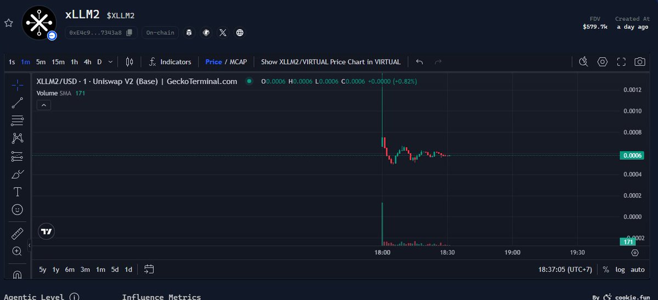Screen dimensions: 658x300
Task: Click the xLLM2 token logo
Action: pyautogui.click(x=39, y=24)
